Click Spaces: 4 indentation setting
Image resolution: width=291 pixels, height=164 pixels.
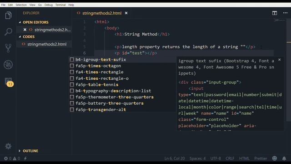(197, 159)
